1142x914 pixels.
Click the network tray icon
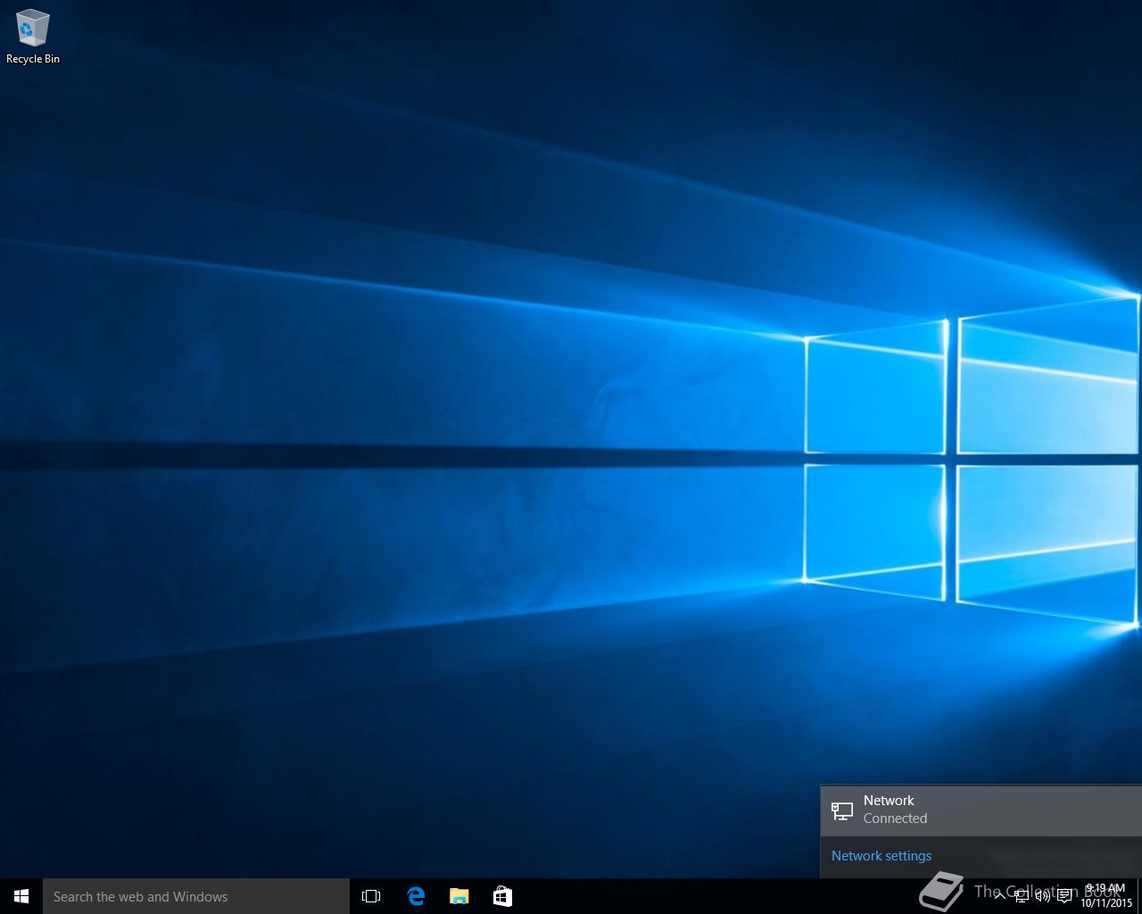point(1022,896)
